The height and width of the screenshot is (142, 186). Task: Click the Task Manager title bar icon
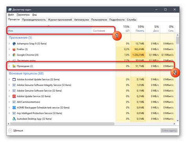pos(10,10)
